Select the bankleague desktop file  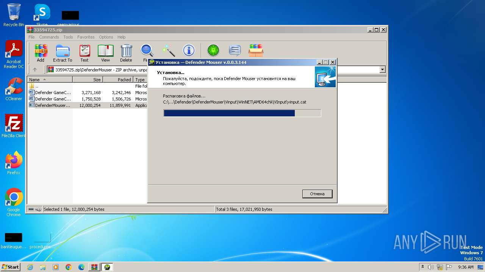coord(14,241)
